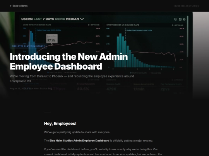Click the Hey, Employees! heading

pyautogui.click(x=60, y=124)
